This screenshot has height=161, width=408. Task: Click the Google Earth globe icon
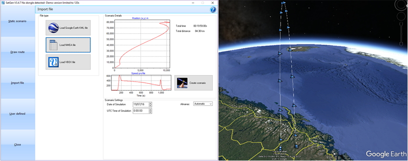coord(54,27)
